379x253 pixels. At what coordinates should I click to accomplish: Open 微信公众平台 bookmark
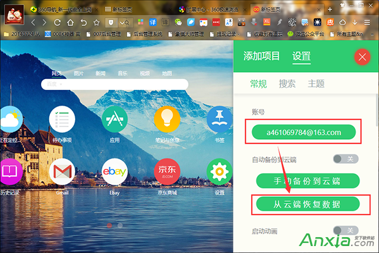point(306,34)
